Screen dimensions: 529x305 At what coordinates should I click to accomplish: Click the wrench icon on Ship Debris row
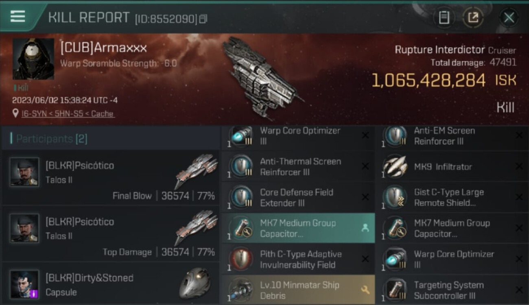click(x=365, y=290)
